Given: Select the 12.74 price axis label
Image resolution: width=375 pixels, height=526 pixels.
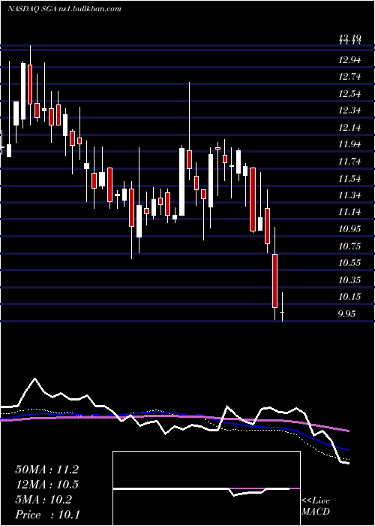Looking at the screenshot, I should click(349, 77).
